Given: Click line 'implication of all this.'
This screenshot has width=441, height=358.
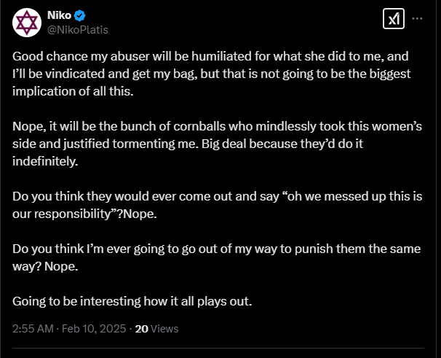Looking at the screenshot, I should (x=73, y=91).
